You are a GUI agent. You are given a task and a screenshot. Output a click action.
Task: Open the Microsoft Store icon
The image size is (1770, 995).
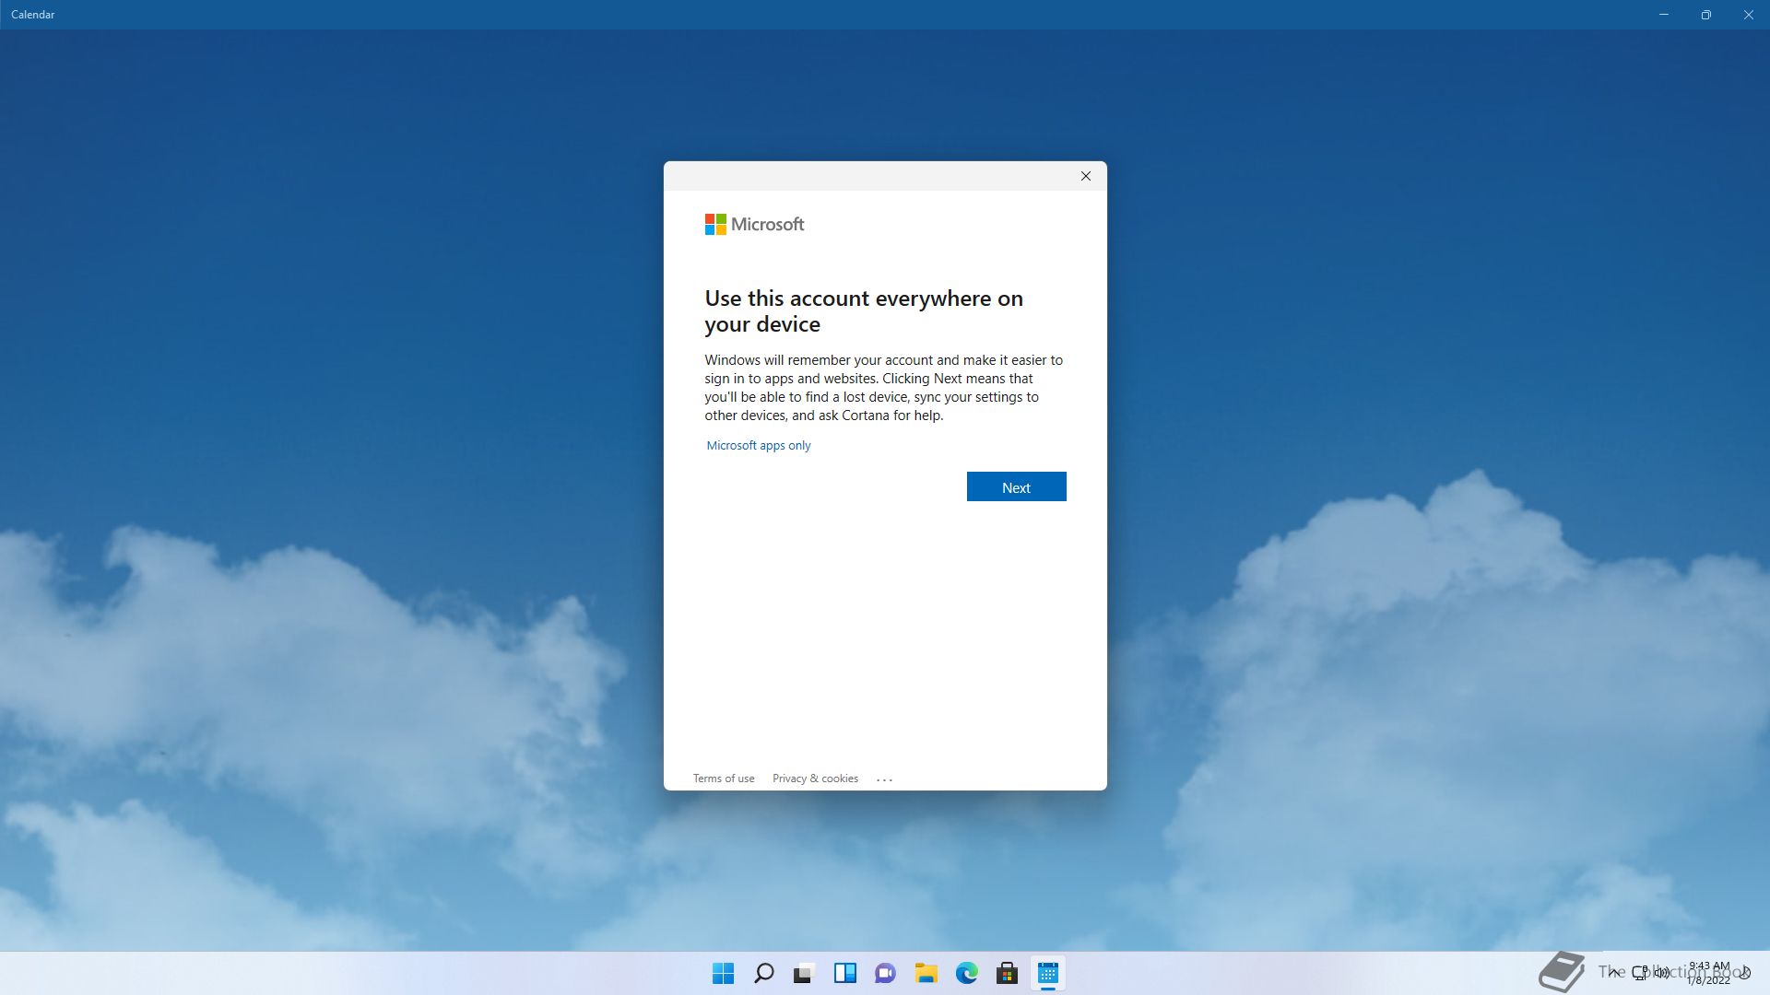pos(1007,974)
